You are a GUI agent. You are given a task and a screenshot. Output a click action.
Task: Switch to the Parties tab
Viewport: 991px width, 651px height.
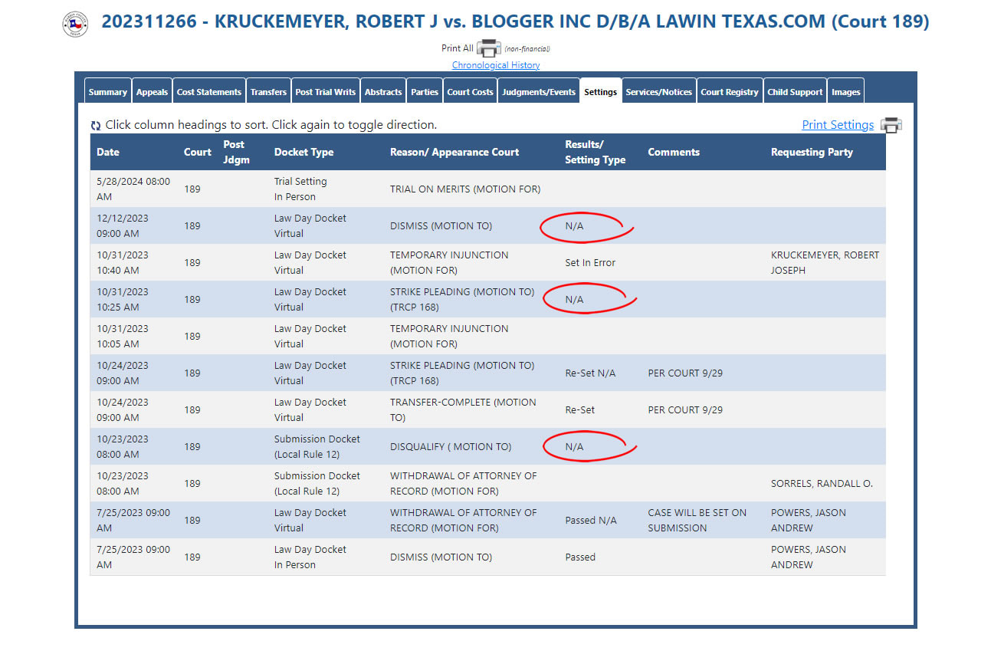click(425, 91)
